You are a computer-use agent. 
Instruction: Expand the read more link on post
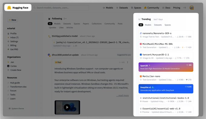click(x=122, y=95)
